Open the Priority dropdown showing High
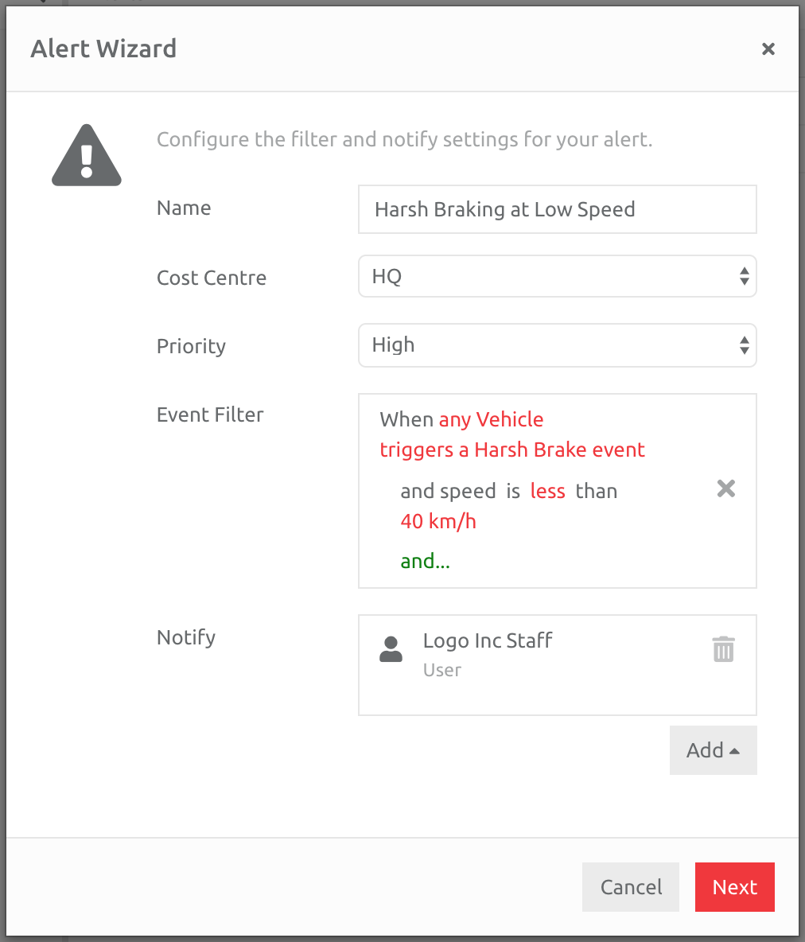The height and width of the screenshot is (942, 805). point(557,345)
